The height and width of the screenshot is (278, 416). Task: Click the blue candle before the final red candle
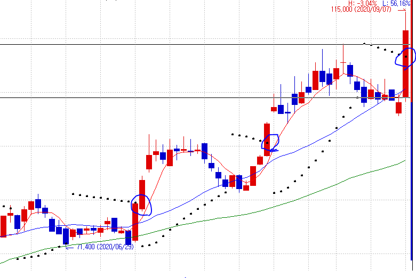pyautogui.click(x=392, y=95)
